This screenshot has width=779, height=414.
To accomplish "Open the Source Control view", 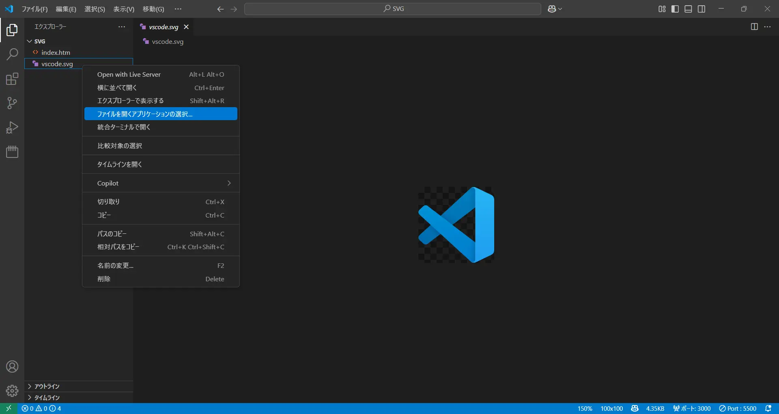I will [x=12, y=103].
